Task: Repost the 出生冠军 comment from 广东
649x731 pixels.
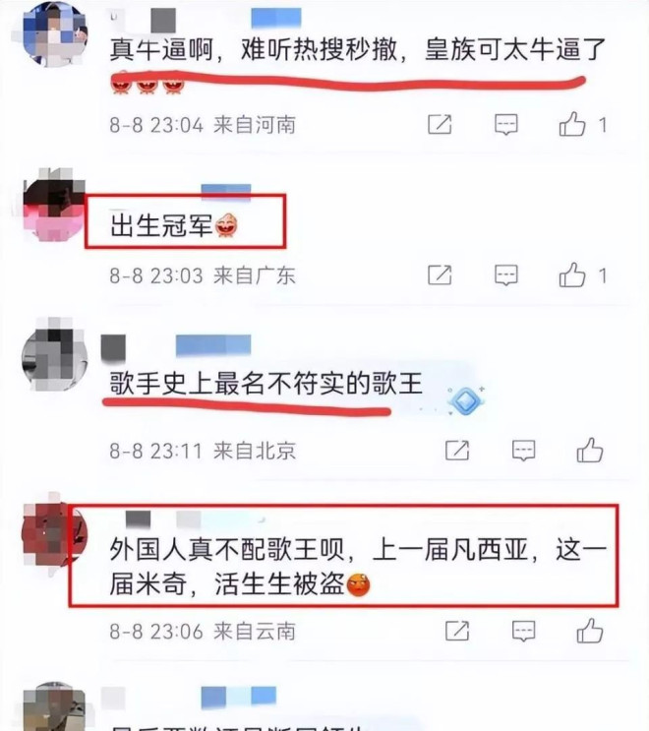Action: [440, 274]
